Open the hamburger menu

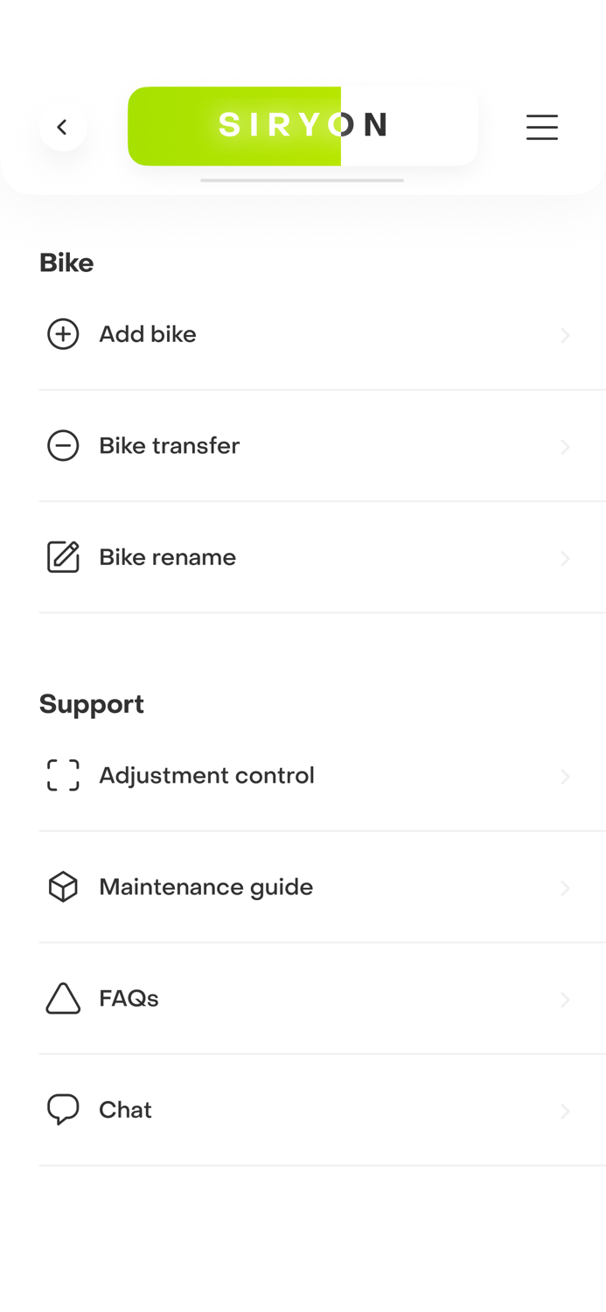click(x=541, y=128)
